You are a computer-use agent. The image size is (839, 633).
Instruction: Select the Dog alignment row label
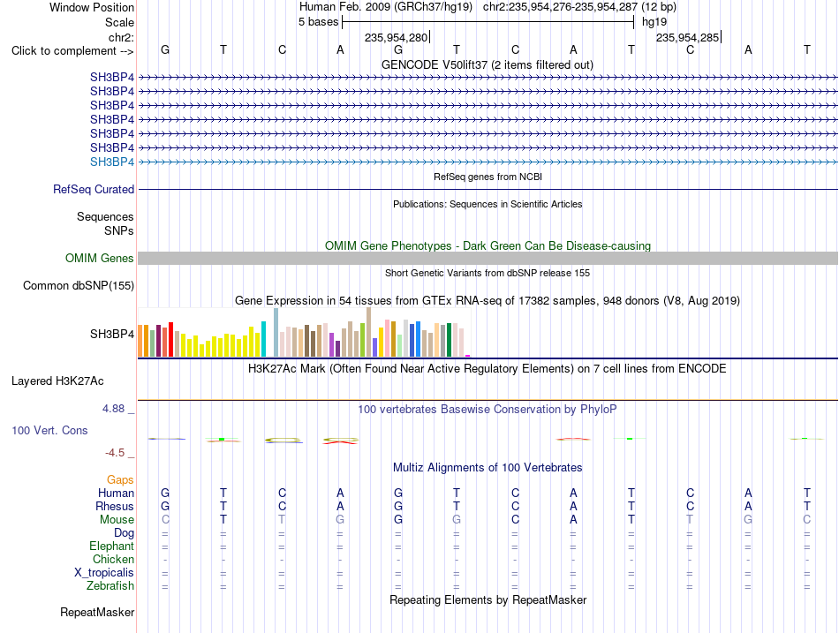[x=124, y=533]
